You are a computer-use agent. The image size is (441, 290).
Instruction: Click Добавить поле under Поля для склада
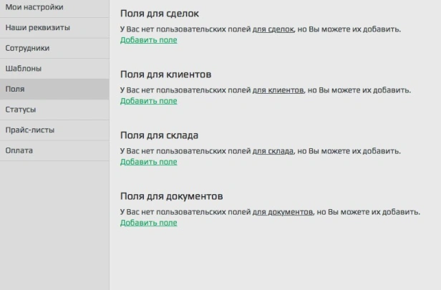(148, 162)
